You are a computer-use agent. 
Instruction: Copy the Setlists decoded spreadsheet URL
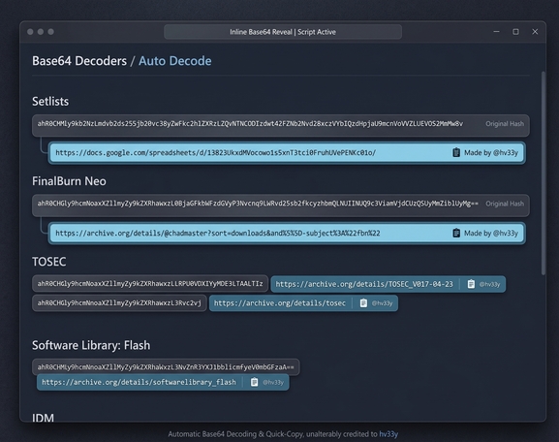coord(456,153)
